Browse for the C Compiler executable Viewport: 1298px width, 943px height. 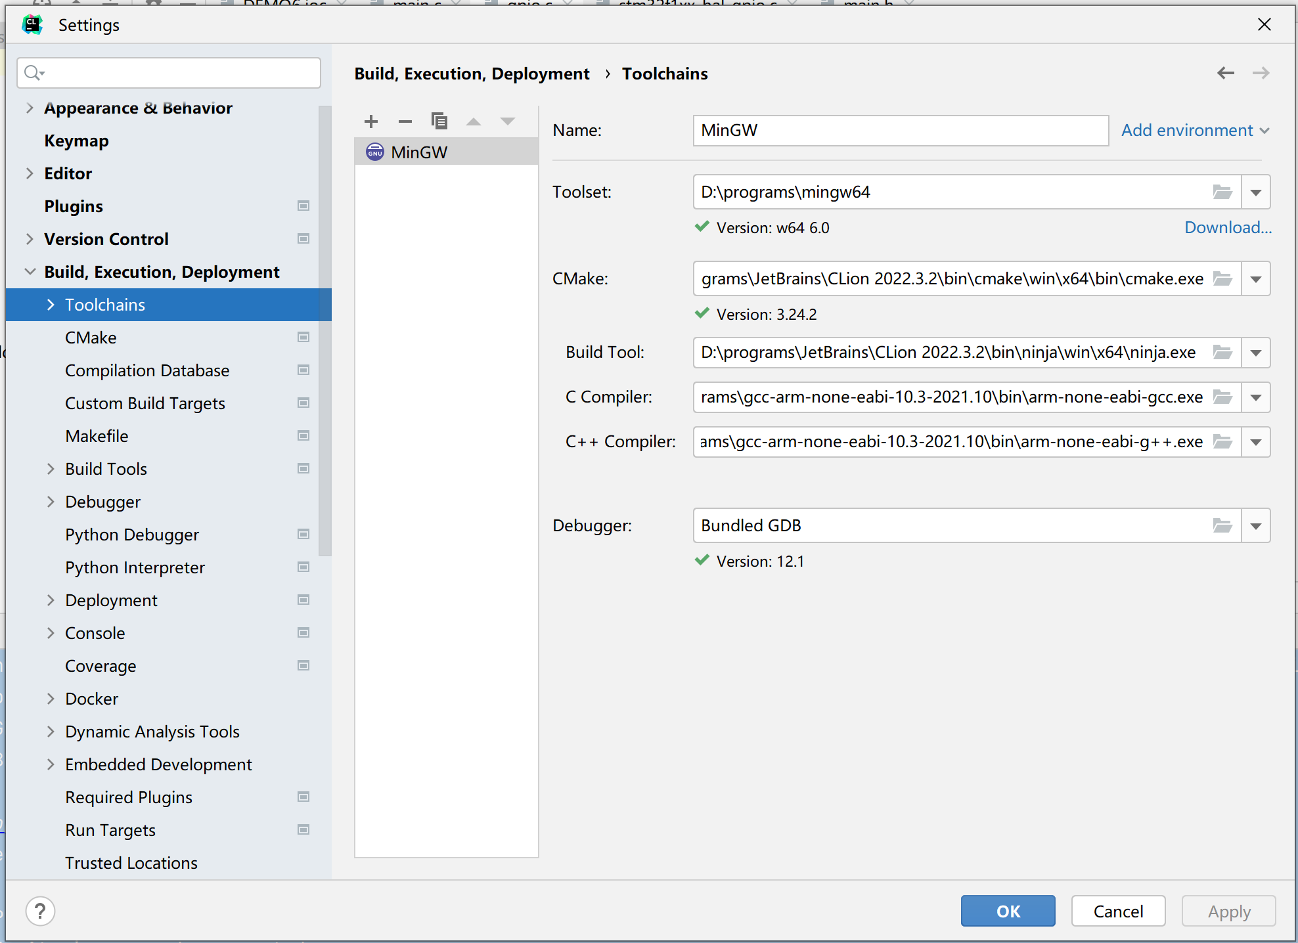point(1222,397)
